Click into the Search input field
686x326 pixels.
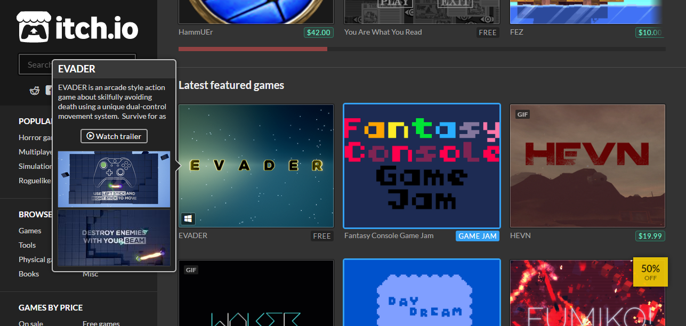35,64
